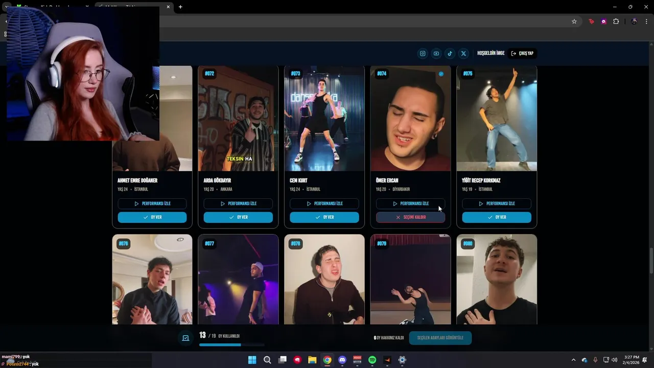Click the red Tp browser extension icon
Viewport: 654px width, 368px height.
591,21
